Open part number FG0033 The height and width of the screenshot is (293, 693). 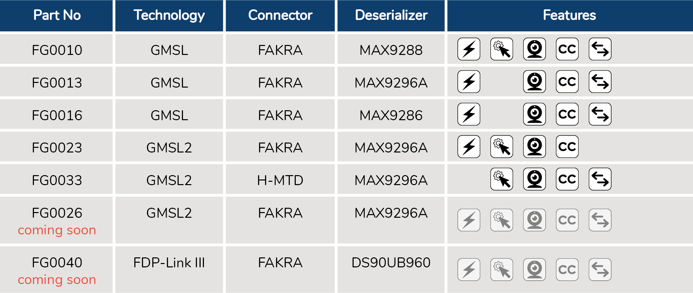tap(57, 180)
